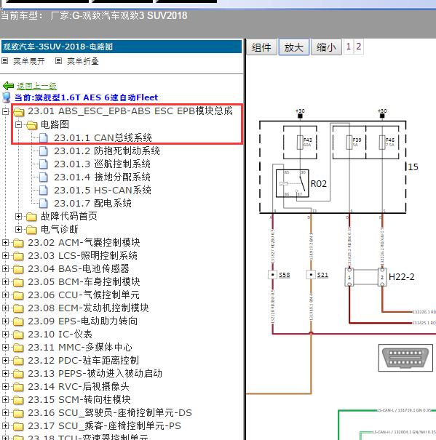The width and height of the screenshot is (436, 440).
Task: Expand the 23.04 BAS-电池传感器 node
Action: click(5, 269)
